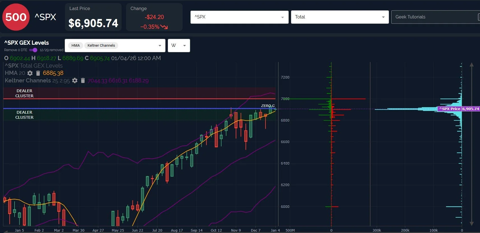The height and width of the screenshot is (233, 480).
Task: Click the -0.35% change percentage
Action: [150, 27]
